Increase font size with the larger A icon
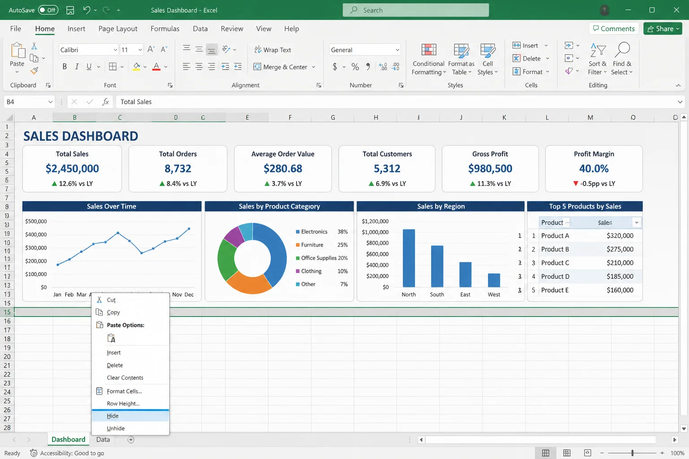Screen dimensions: 689x459 (x=151, y=49)
